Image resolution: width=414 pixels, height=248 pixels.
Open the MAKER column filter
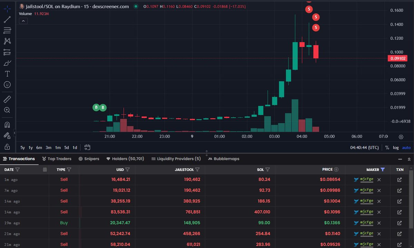coord(383,169)
